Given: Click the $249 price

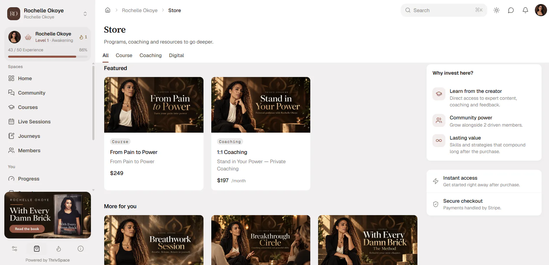Looking at the screenshot, I should (117, 173).
